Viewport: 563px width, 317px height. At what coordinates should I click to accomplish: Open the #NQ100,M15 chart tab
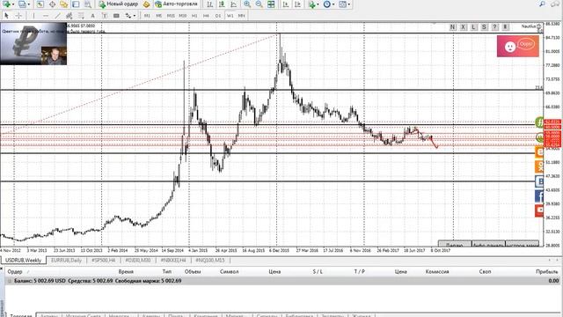(210, 260)
